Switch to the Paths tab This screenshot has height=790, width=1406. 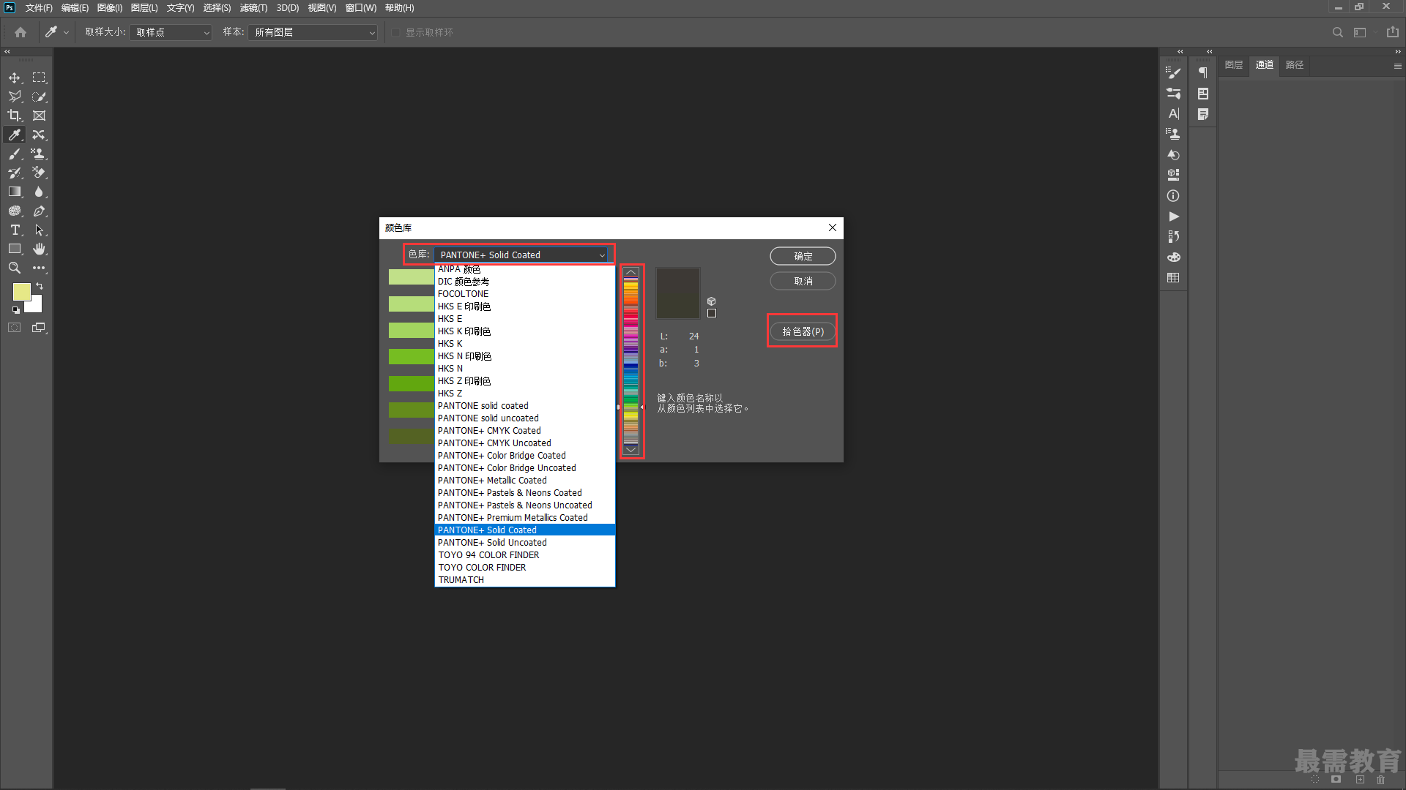click(x=1294, y=65)
